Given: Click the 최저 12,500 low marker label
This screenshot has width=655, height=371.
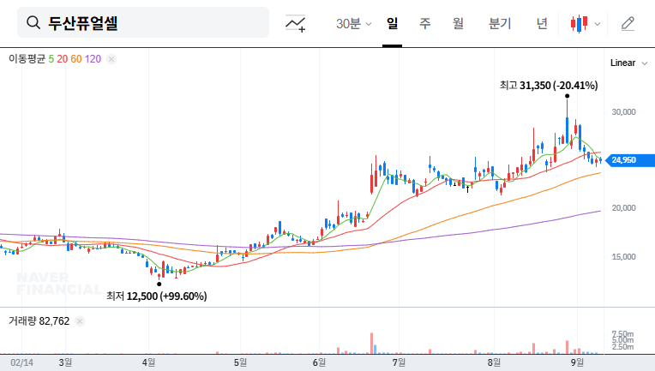Looking at the screenshot, I should (x=157, y=296).
